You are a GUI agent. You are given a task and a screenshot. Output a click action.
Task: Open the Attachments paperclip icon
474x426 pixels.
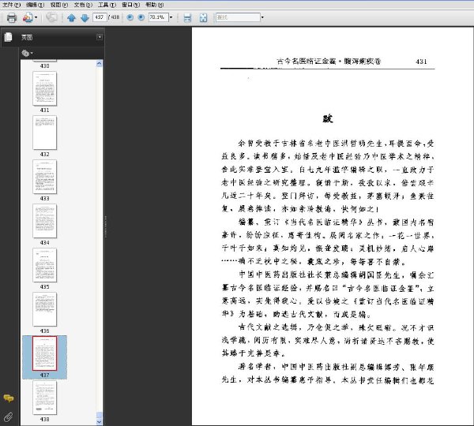coord(8,417)
